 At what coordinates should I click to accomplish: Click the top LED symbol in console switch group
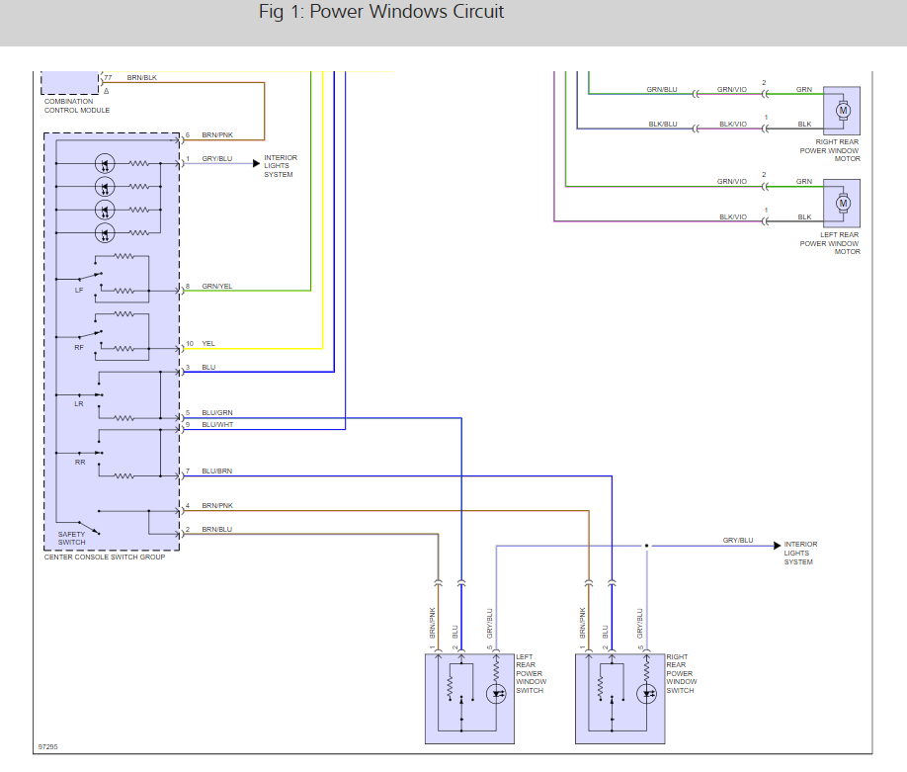click(105, 164)
